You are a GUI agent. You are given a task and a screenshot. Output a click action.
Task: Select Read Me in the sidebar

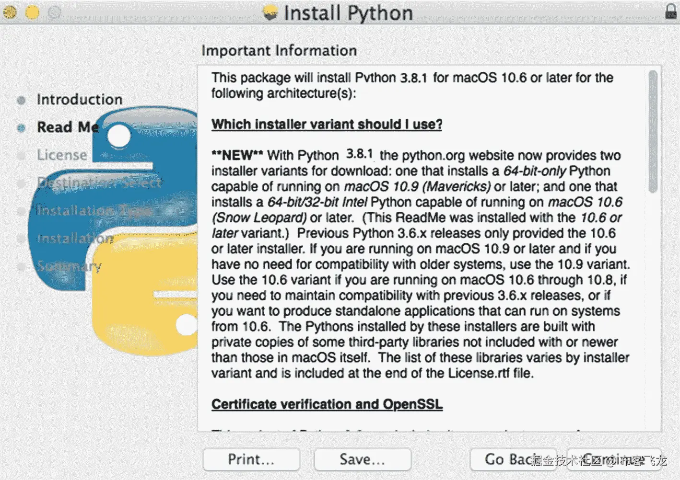(x=67, y=127)
